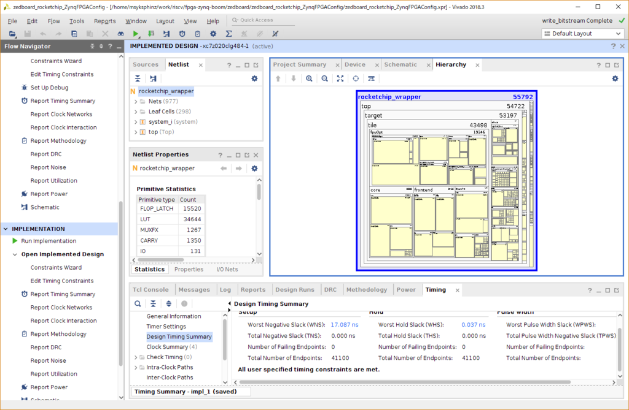Screen dimensions: 629x410
Task: Click the 17.087 ns WNS link
Action: [x=344, y=325]
